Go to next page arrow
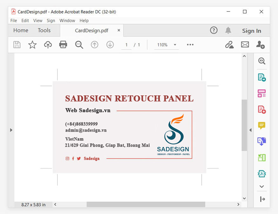278x214 pixels. pyautogui.click(x=110, y=45)
